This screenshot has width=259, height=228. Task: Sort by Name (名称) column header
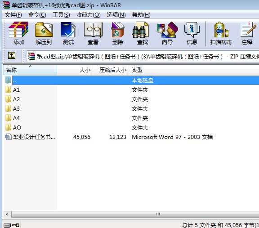[x=30, y=70]
